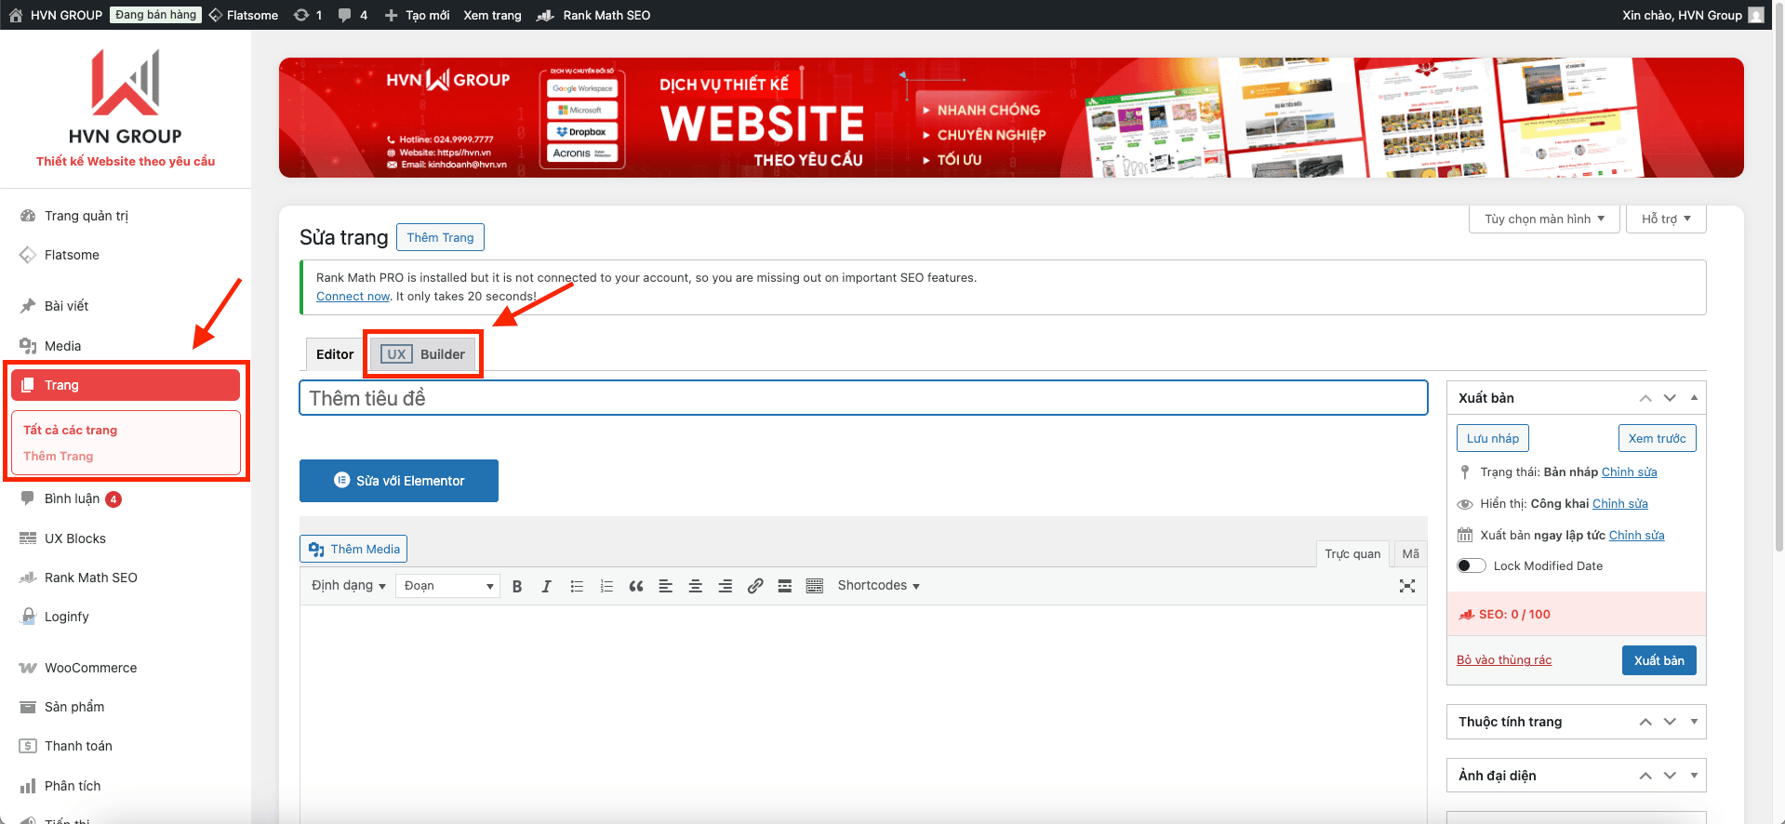This screenshot has width=1785, height=824.
Task: Show the toolbar toggle extra row icon
Action: click(815, 586)
